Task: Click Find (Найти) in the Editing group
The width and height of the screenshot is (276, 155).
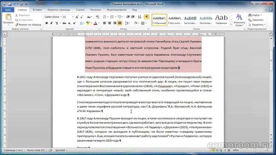Action: point(255,15)
